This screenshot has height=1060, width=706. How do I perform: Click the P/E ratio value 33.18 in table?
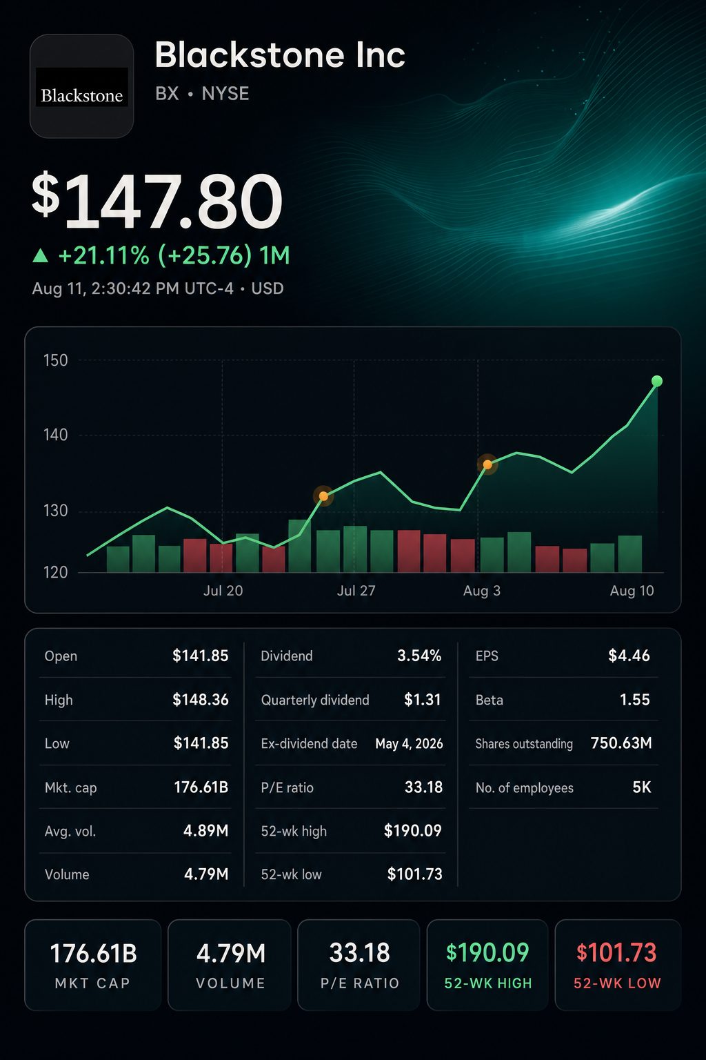[423, 787]
